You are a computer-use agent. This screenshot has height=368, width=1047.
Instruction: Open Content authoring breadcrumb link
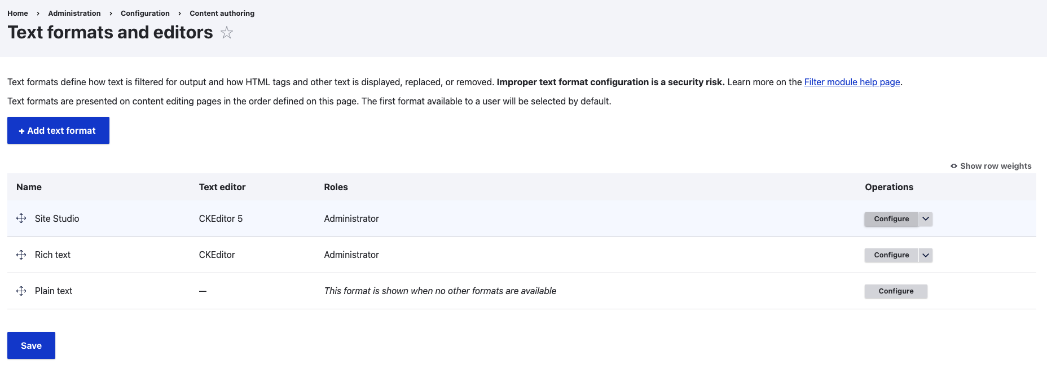pos(222,13)
